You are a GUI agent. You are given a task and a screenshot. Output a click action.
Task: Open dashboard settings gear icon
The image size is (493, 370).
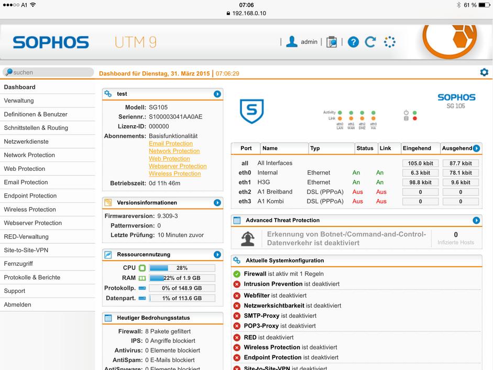[x=484, y=72]
